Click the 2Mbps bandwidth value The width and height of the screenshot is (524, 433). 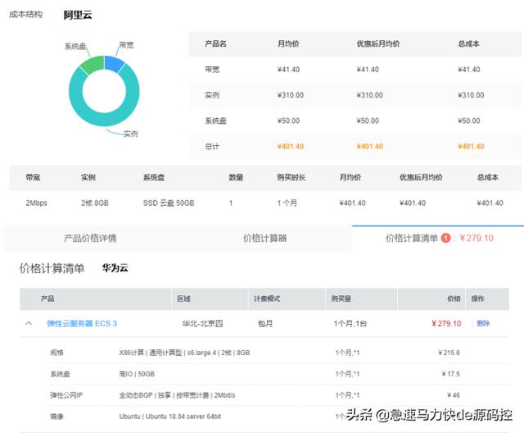coord(36,203)
